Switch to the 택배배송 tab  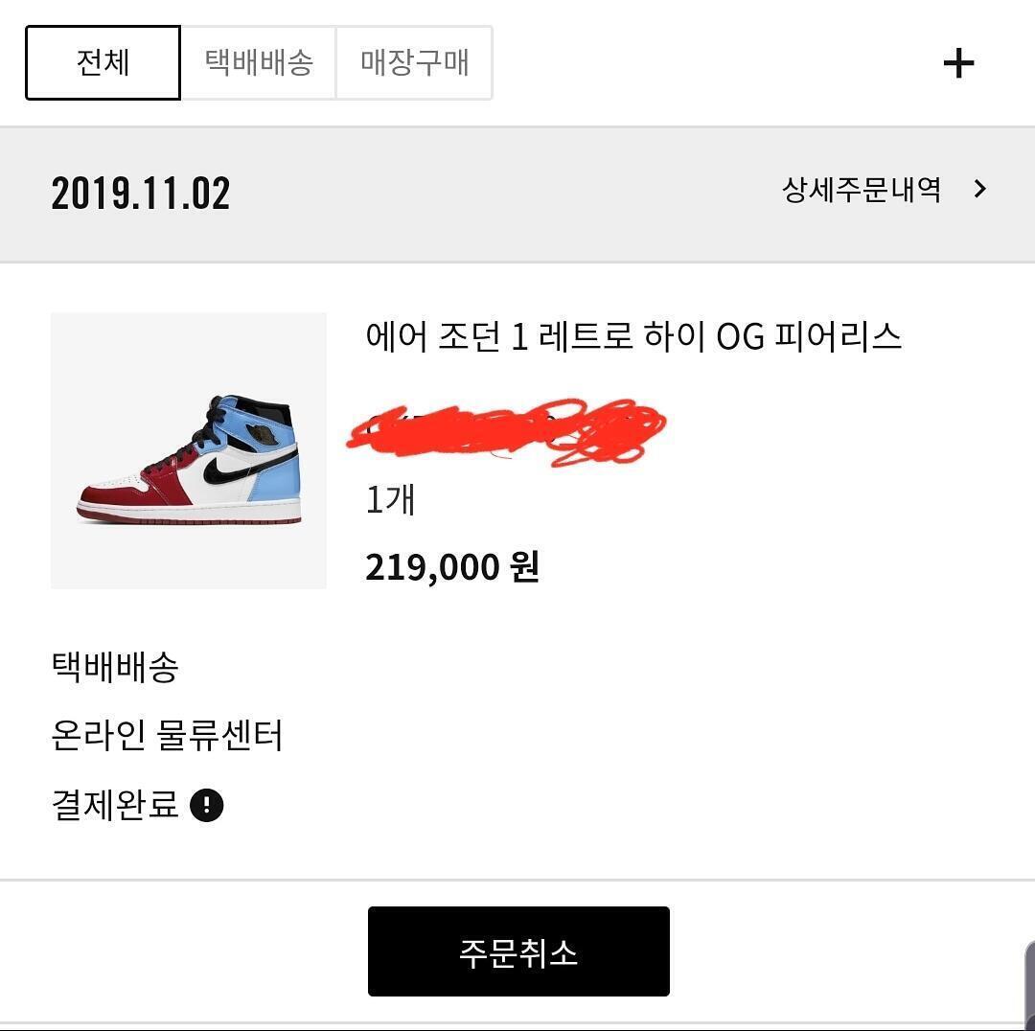259,63
